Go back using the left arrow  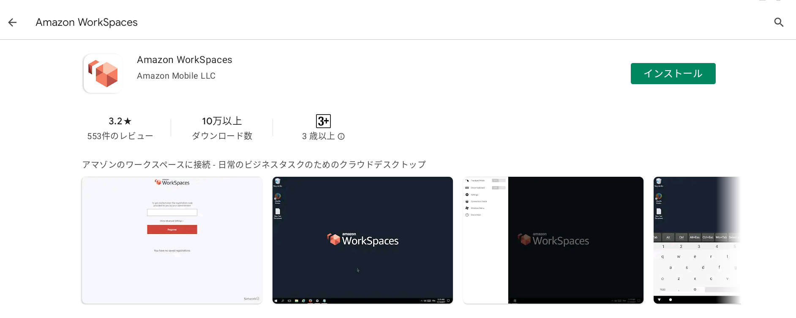click(12, 22)
